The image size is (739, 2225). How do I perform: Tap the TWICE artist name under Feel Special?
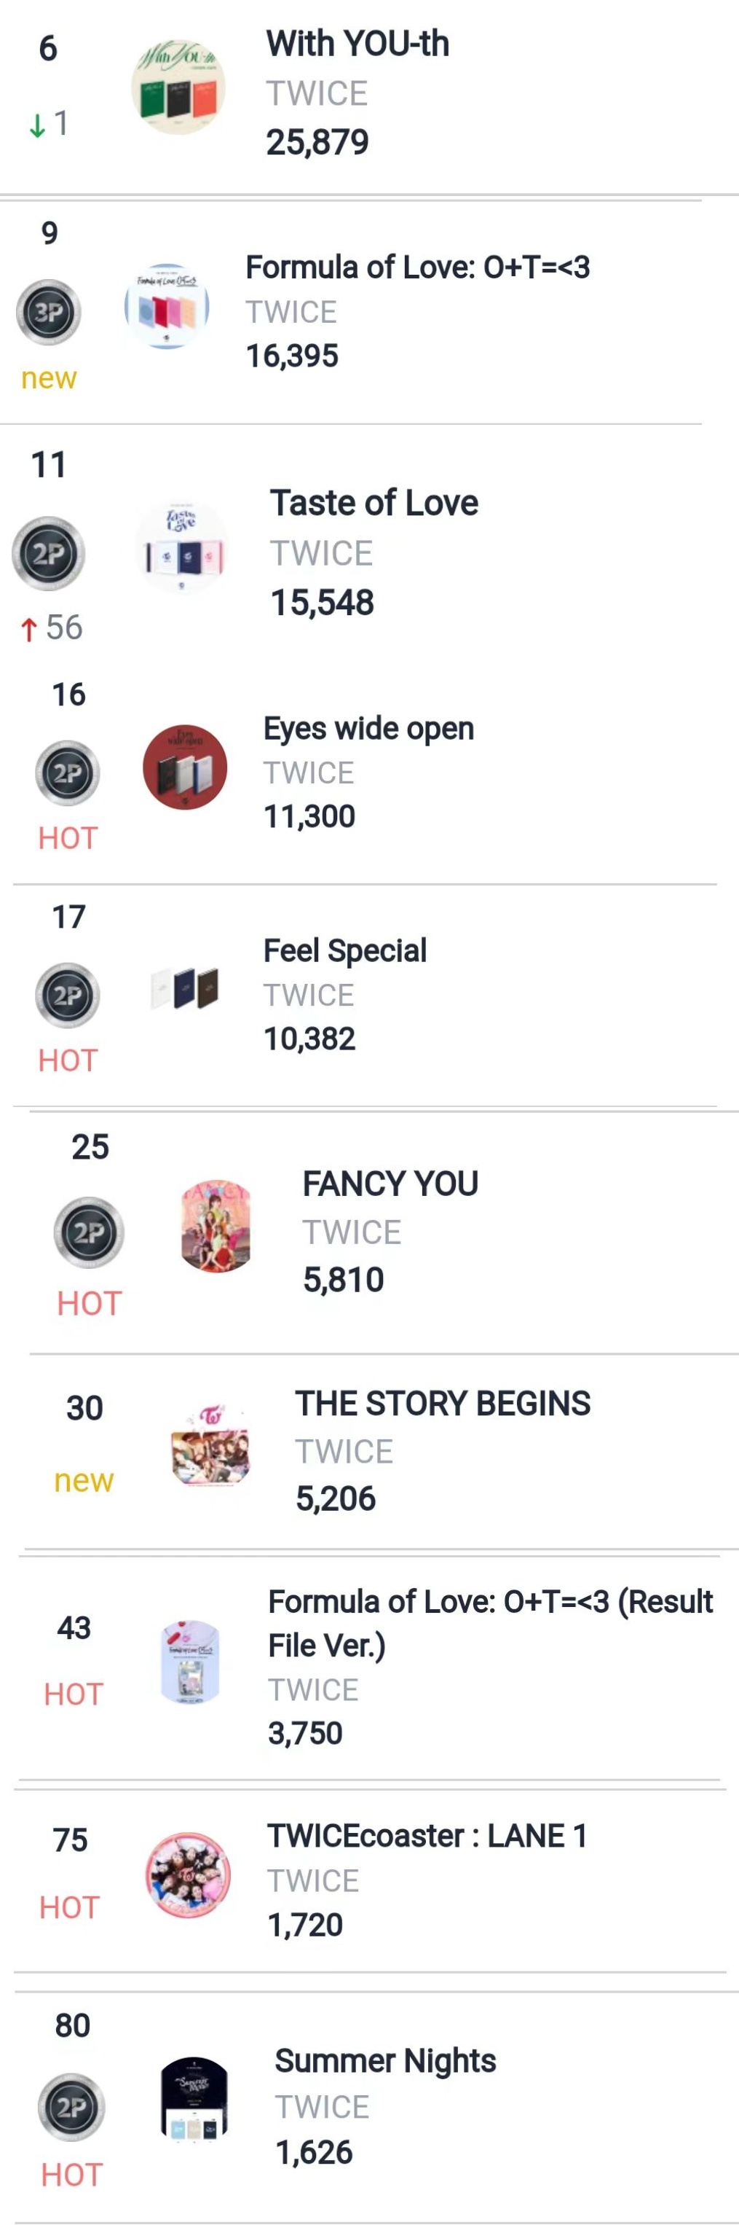pyautogui.click(x=308, y=995)
